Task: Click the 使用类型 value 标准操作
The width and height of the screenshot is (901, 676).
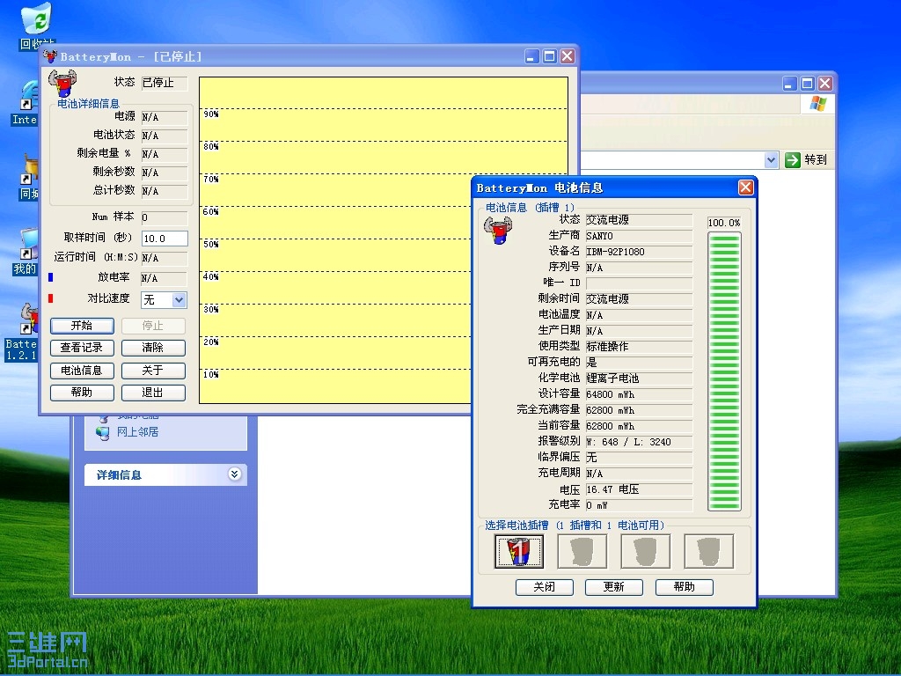Action: tap(639, 347)
